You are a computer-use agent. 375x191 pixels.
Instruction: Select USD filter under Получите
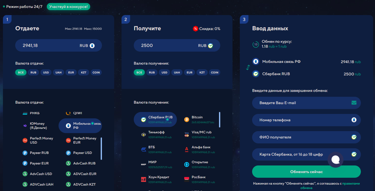(164, 72)
